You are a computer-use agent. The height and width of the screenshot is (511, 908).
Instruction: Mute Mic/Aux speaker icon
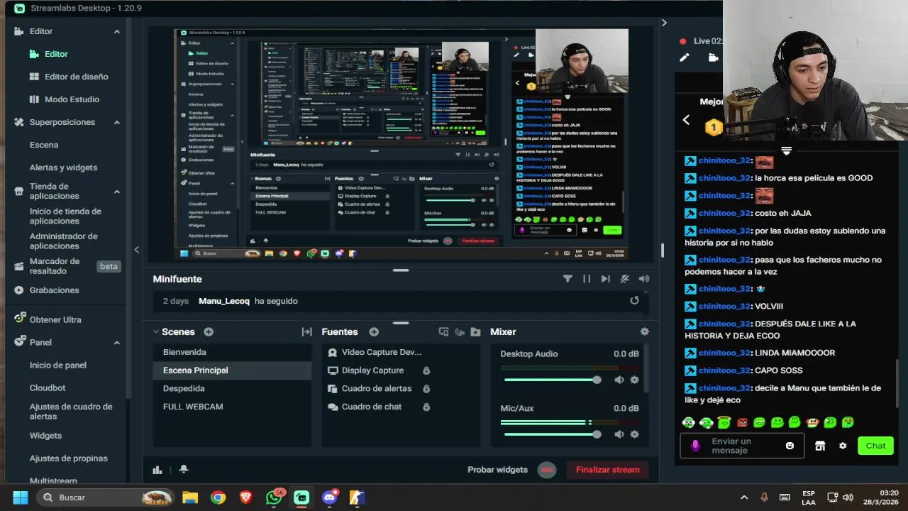[619, 434]
